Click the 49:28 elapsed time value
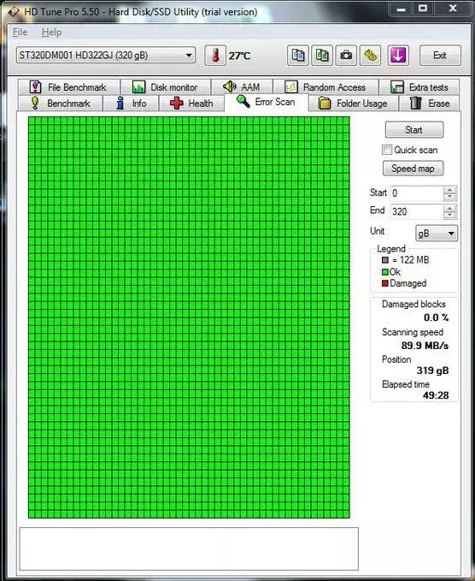Viewport: 475px width, 581px height. coord(436,395)
